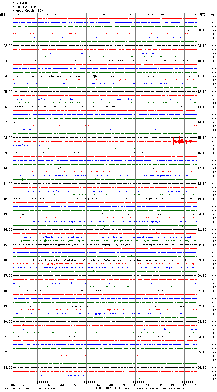Click the 10:15 UTC time label
217x392 pixels.
coord(202,61)
